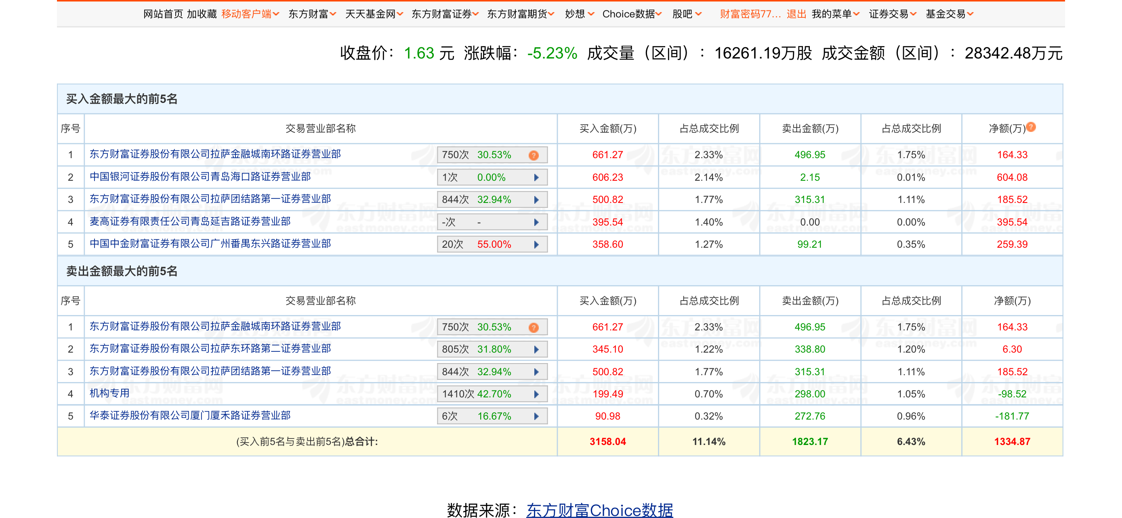This screenshot has width=1122, height=518.
Task: Click 805次 31.80% stats box
Action: tap(492, 349)
